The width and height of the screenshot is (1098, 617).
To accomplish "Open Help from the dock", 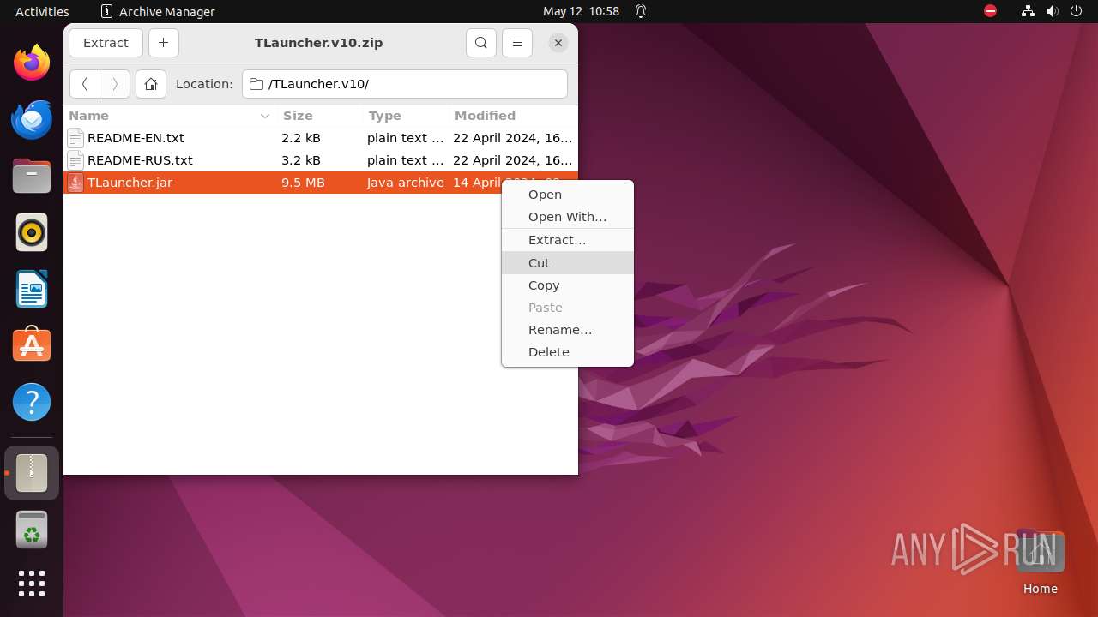I will pyautogui.click(x=32, y=402).
